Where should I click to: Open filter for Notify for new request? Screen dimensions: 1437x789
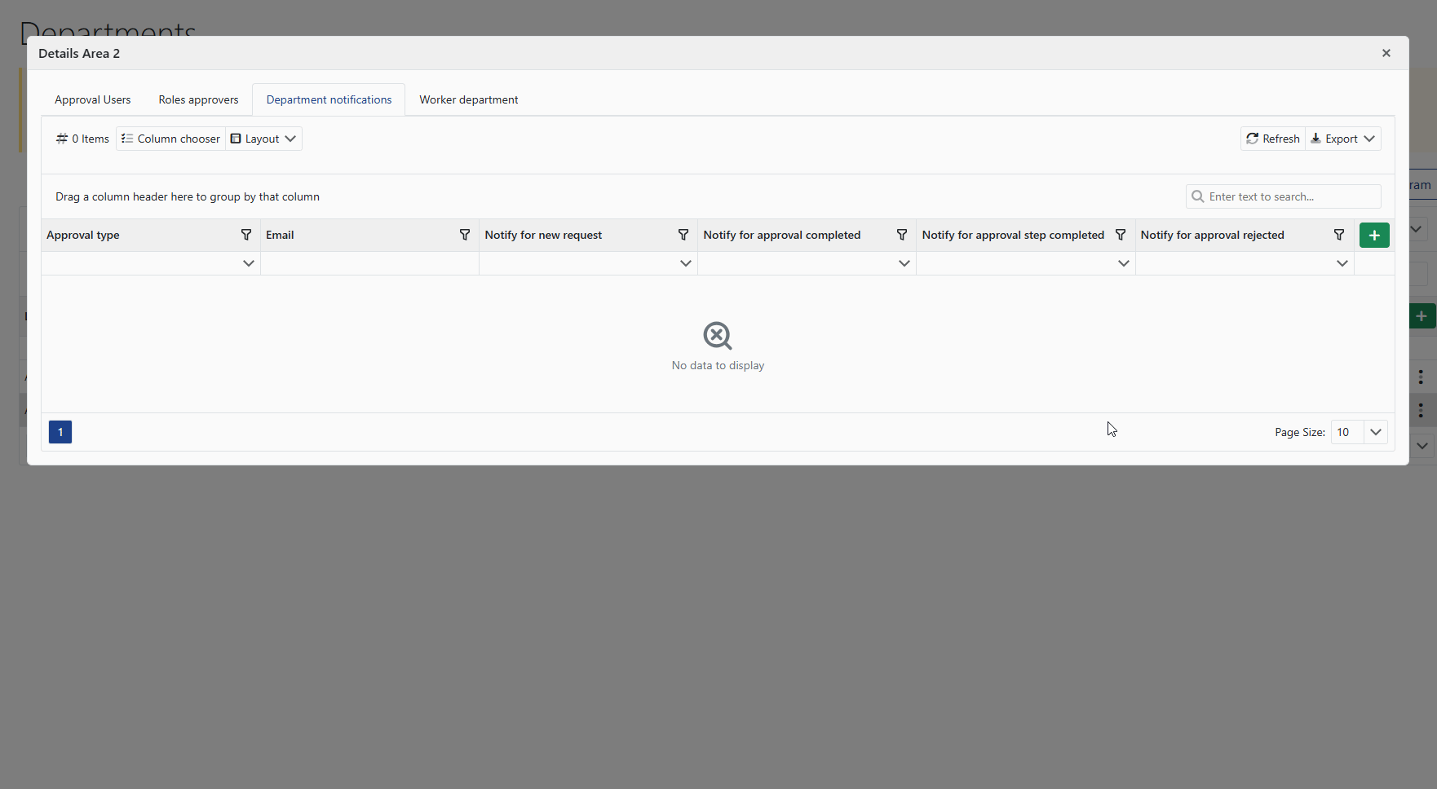tap(683, 235)
